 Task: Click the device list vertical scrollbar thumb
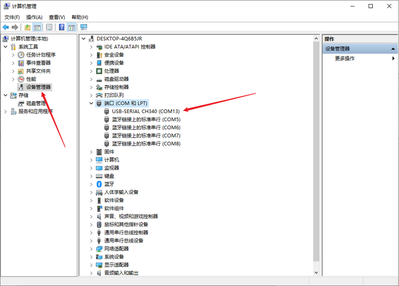pos(316,152)
